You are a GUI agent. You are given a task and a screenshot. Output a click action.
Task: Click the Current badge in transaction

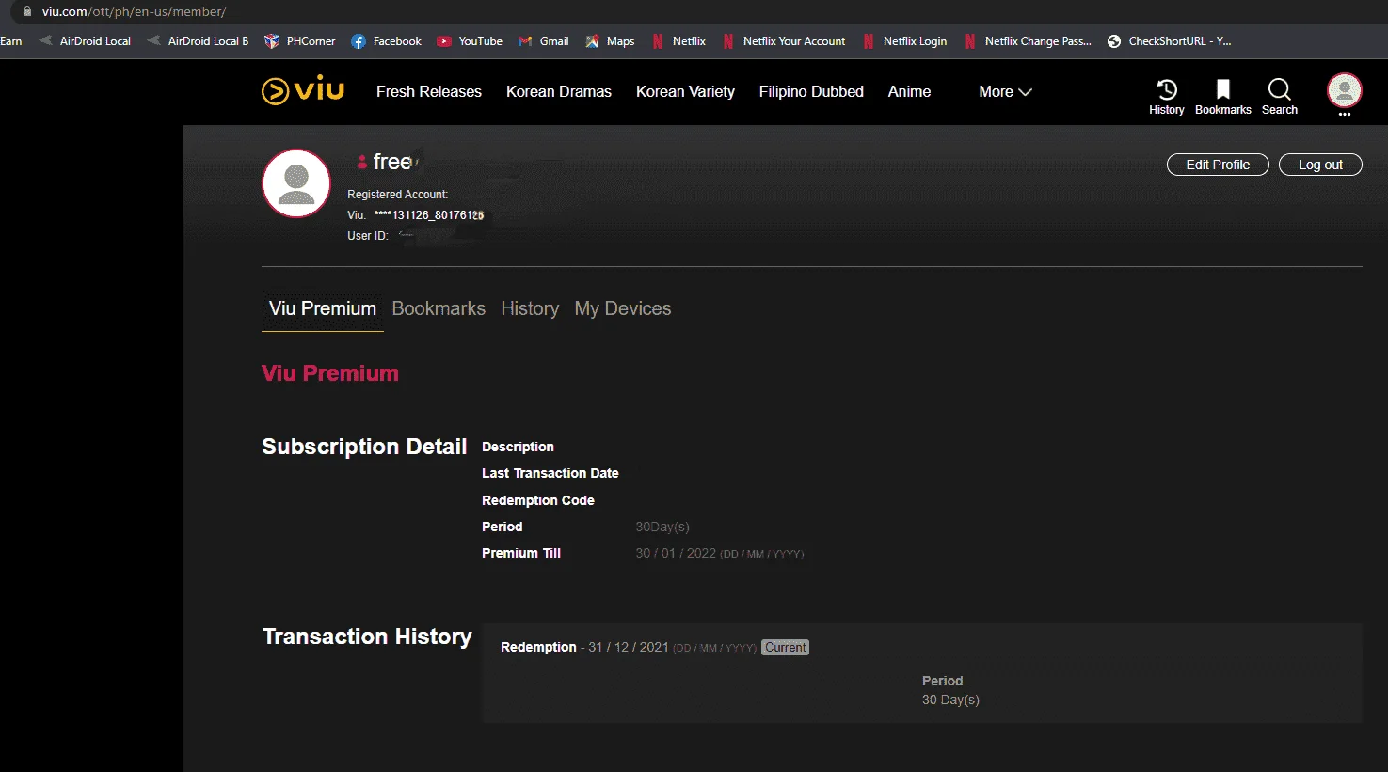coord(785,647)
